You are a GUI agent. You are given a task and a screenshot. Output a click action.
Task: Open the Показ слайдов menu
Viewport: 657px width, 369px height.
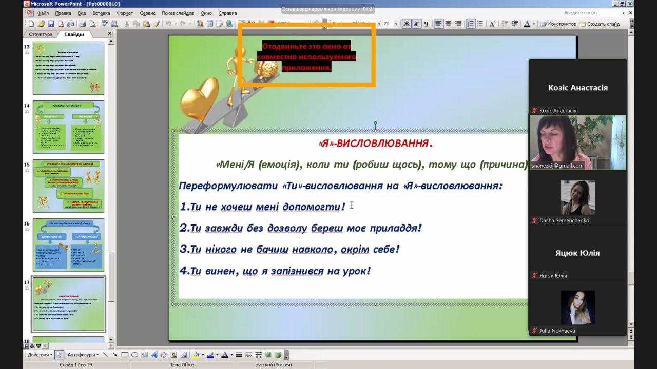(178, 13)
